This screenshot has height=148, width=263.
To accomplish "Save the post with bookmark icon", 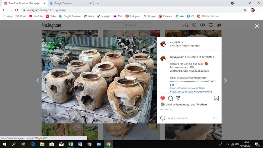I will tap(216, 98).
